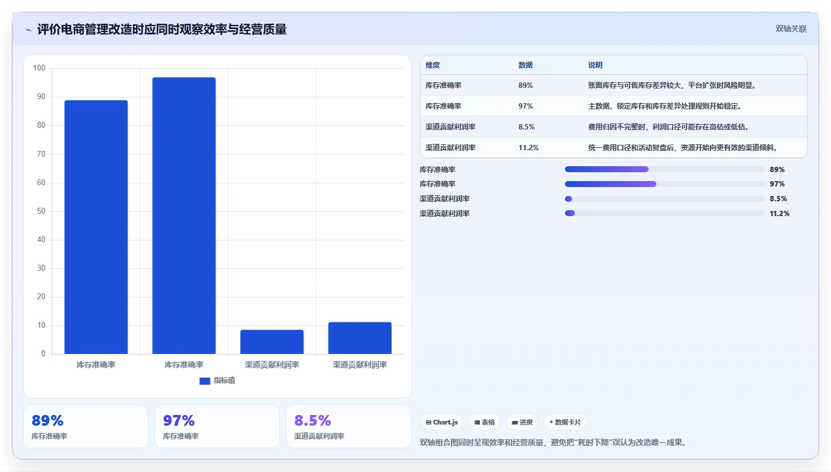
Task: Click the Chart.js tag label text
Action: click(x=445, y=423)
